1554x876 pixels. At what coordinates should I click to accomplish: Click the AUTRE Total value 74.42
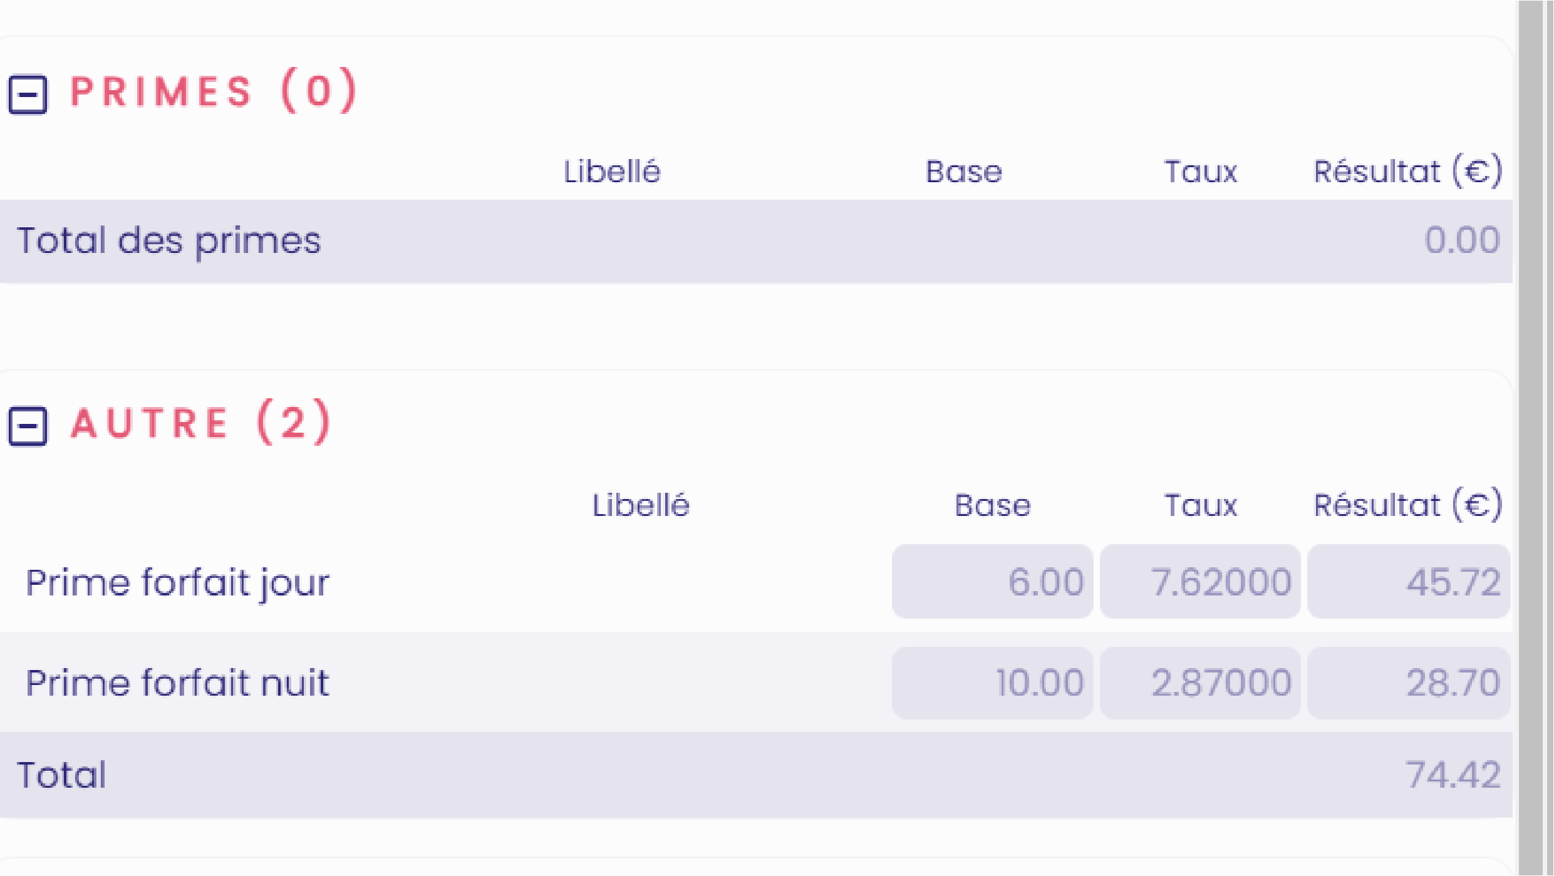point(1453,775)
